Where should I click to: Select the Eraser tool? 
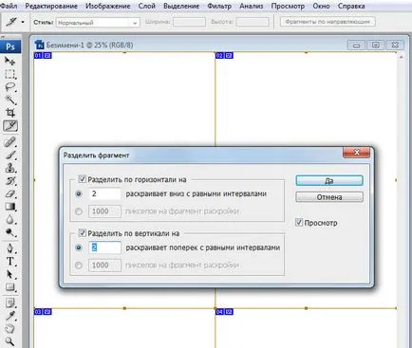[10, 193]
